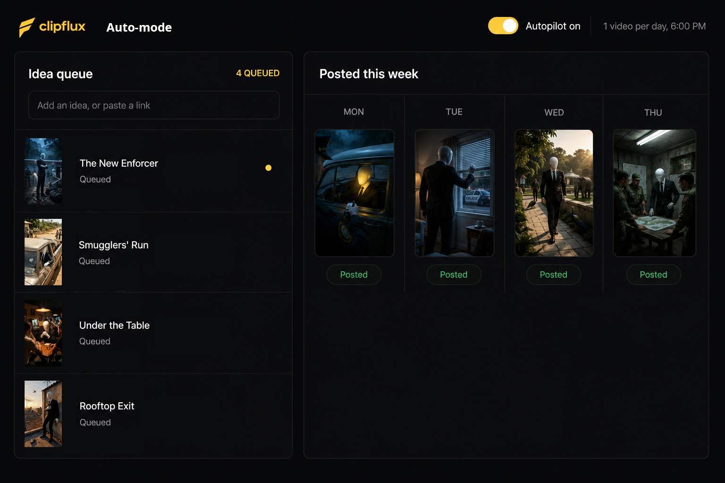Open Smugglers' Run thumbnail

tap(43, 252)
